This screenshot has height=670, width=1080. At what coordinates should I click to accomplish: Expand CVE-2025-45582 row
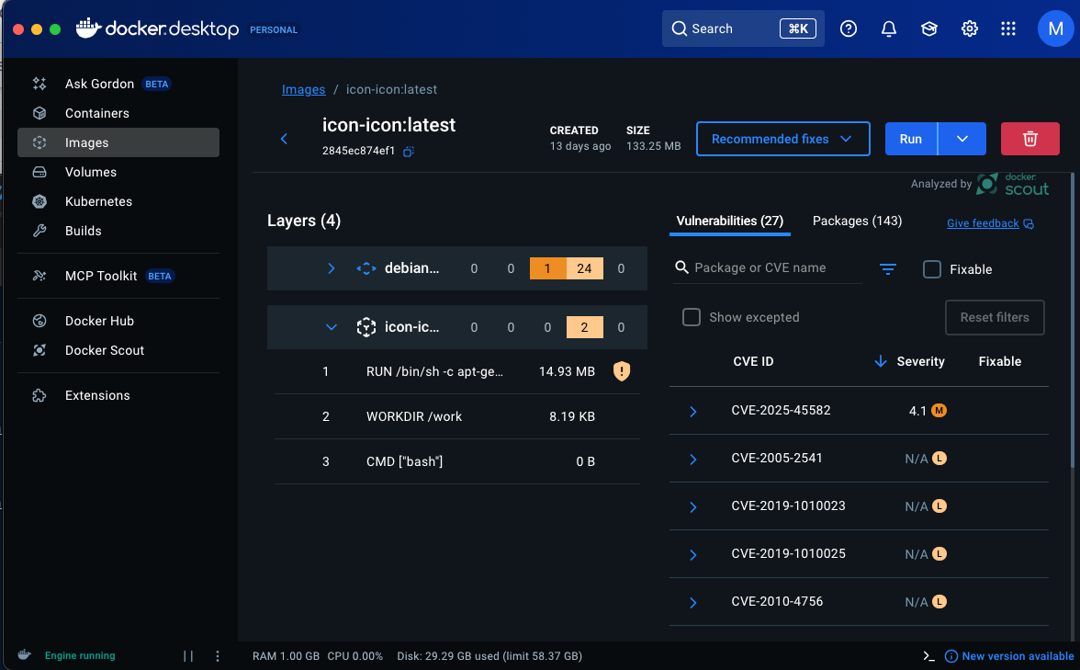coord(692,412)
